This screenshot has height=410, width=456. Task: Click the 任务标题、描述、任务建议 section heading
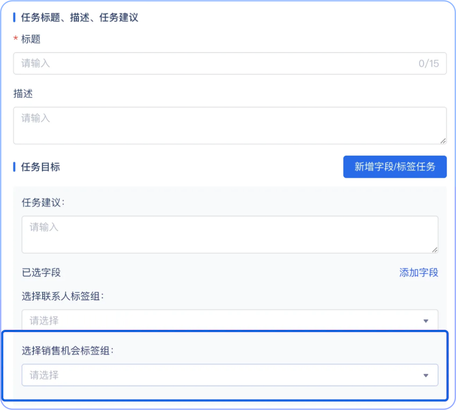[x=80, y=17]
